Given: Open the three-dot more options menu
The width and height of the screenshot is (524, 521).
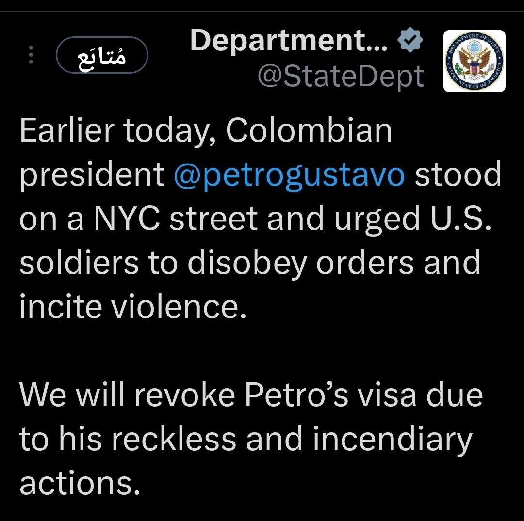Looking at the screenshot, I should (x=31, y=56).
